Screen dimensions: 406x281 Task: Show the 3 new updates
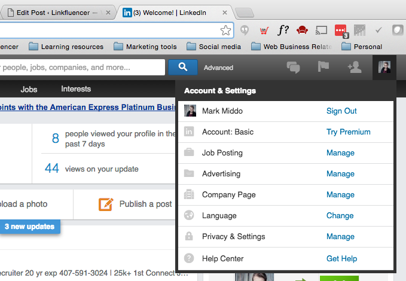30,227
